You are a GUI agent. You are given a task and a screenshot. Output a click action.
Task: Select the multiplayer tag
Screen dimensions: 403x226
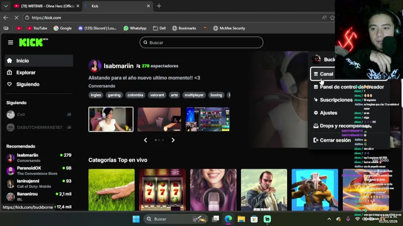pyautogui.click(x=194, y=95)
